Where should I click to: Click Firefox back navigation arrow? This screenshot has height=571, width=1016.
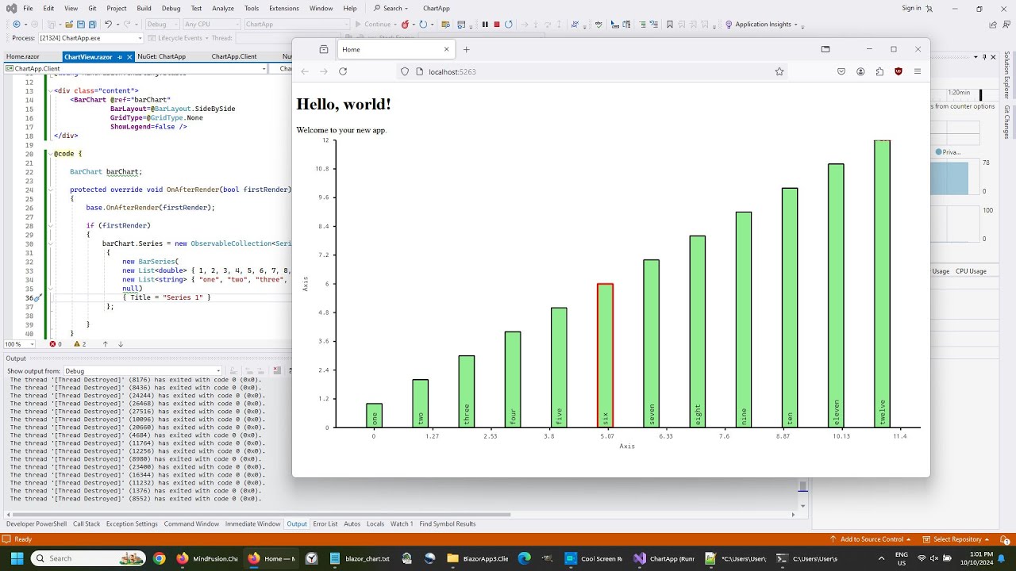pyautogui.click(x=305, y=71)
